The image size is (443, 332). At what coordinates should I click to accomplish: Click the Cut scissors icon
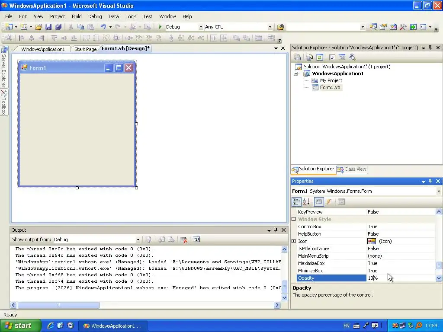[71, 27]
